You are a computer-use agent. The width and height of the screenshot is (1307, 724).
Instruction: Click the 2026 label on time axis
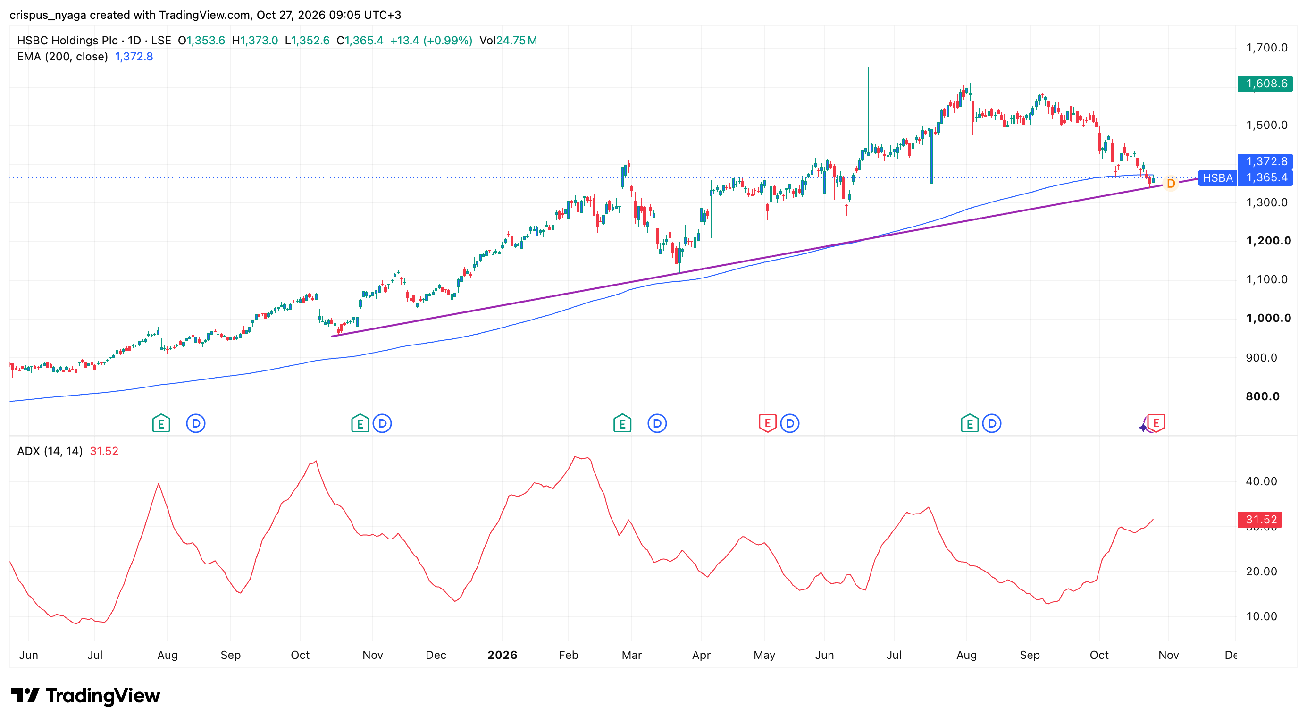click(x=503, y=655)
